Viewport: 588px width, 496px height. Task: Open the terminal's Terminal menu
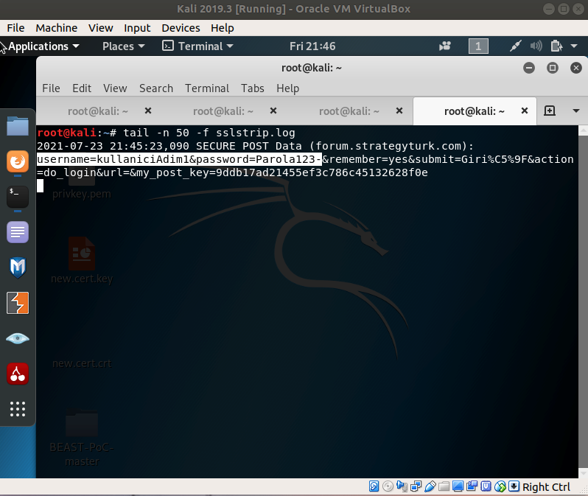[x=206, y=88]
